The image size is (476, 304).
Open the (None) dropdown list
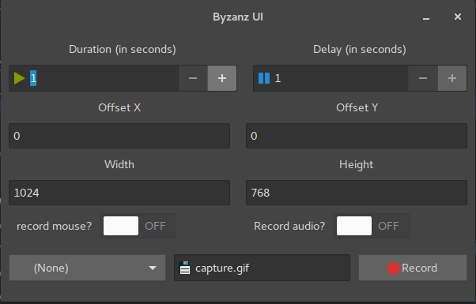pyautogui.click(x=88, y=268)
